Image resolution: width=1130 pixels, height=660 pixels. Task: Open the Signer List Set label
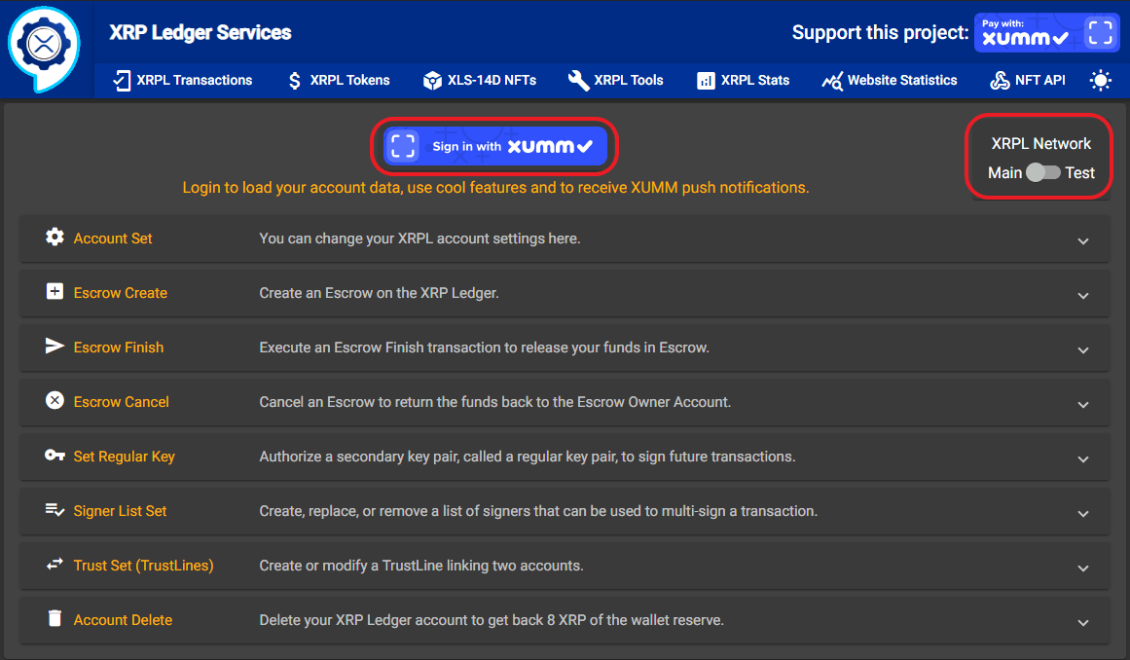(x=120, y=511)
